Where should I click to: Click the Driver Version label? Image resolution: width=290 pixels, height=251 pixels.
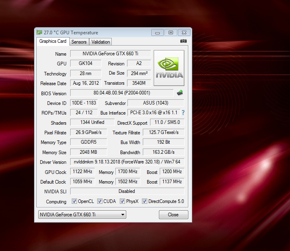pyautogui.click(x=53, y=162)
